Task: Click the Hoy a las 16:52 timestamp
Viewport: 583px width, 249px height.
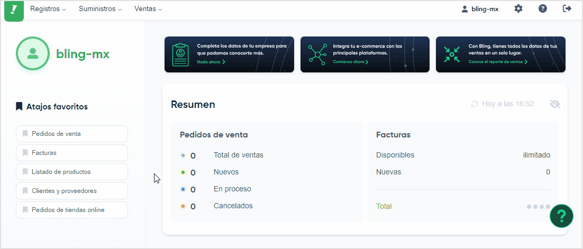Action: [508, 104]
